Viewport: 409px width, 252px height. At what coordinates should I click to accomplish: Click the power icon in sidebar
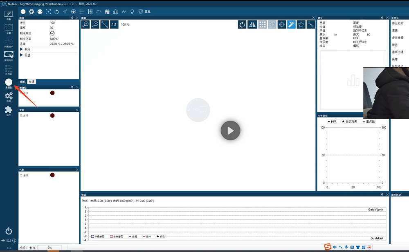(x=9, y=231)
